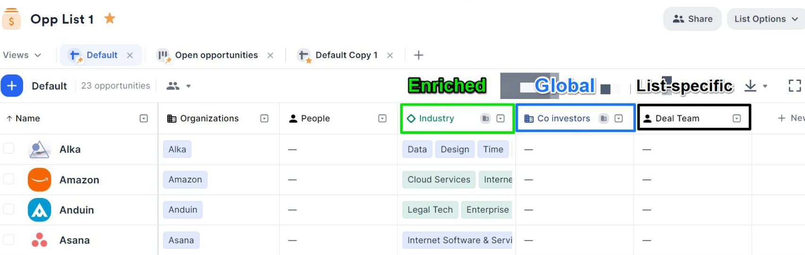Check the Anduin row checkbox

[x=9, y=209]
